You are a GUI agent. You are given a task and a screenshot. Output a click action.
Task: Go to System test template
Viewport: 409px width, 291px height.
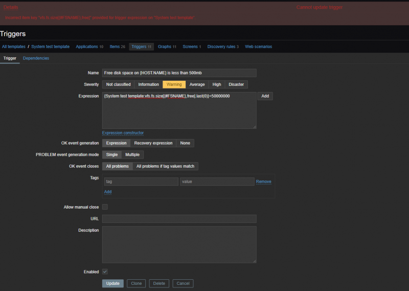50,47
